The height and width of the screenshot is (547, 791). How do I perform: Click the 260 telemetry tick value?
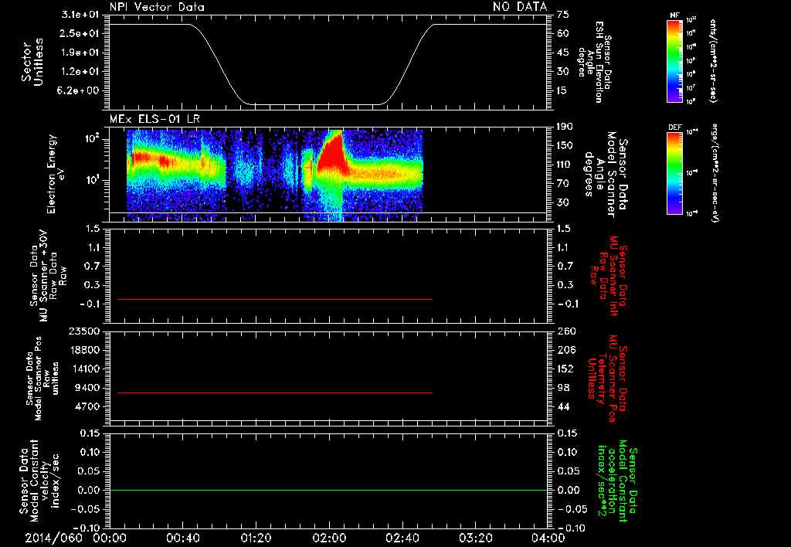click(566, 331)
